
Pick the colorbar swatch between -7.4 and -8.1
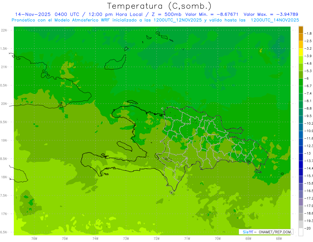click(301, 97)
